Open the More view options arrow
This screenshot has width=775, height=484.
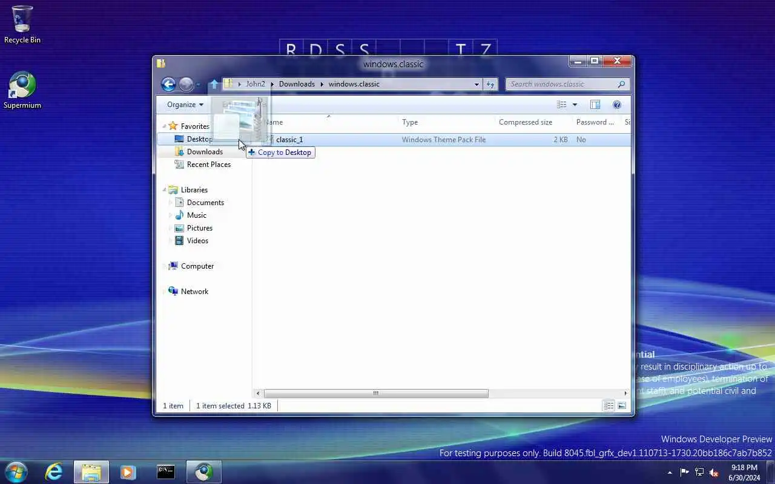click(575, 105)
